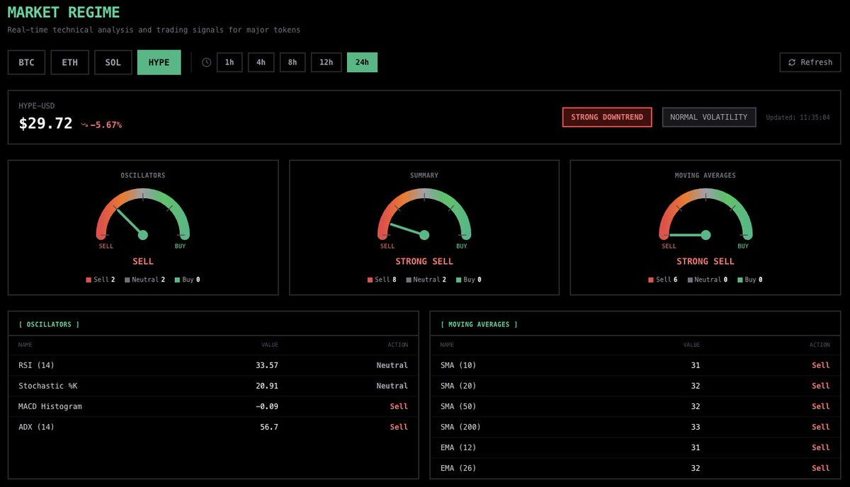Click the downward trend arrow icon by -5.67%
This screenshot has height=487, width=850.
pos(84,125)
